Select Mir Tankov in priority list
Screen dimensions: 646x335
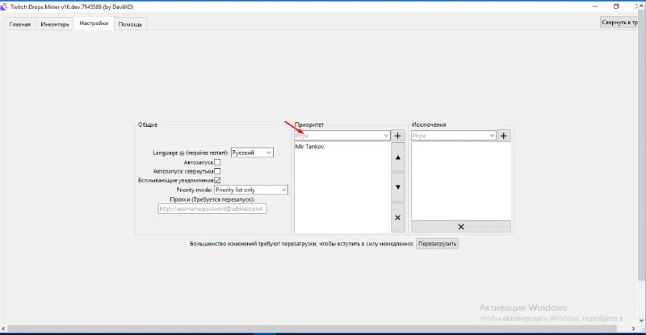pyautogui.click(x=310, y=147)
